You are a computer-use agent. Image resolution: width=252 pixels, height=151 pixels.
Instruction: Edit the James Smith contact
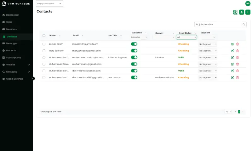(x=232, y=44)
